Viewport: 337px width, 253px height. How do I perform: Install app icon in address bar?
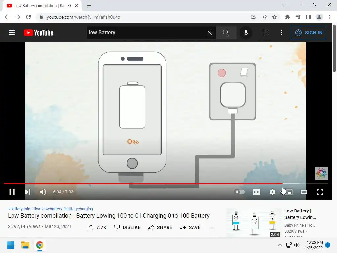[x=253, y=17]
